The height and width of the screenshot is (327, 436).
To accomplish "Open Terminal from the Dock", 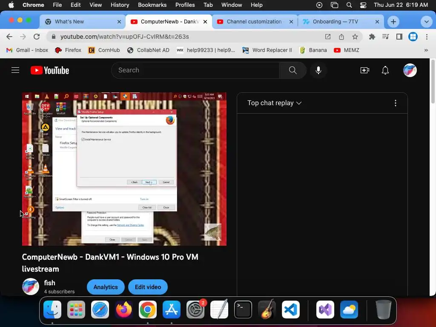I will click(243, 310).
